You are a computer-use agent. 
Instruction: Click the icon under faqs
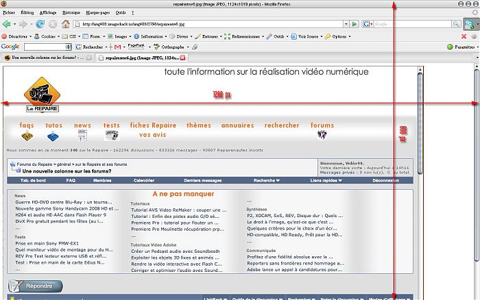[x=27, y=136]
